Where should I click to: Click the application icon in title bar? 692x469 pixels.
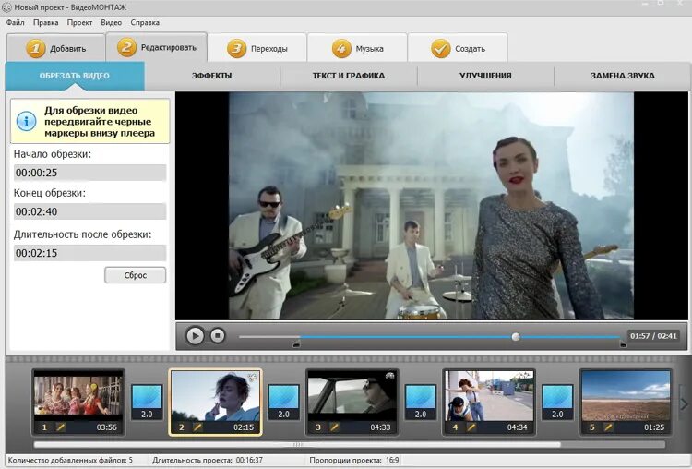tap(6, 7)
